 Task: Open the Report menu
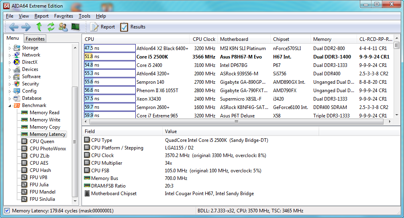coord(41,16)
